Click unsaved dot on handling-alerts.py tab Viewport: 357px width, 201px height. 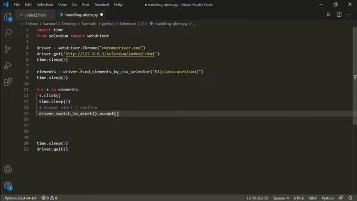[102, 15]
